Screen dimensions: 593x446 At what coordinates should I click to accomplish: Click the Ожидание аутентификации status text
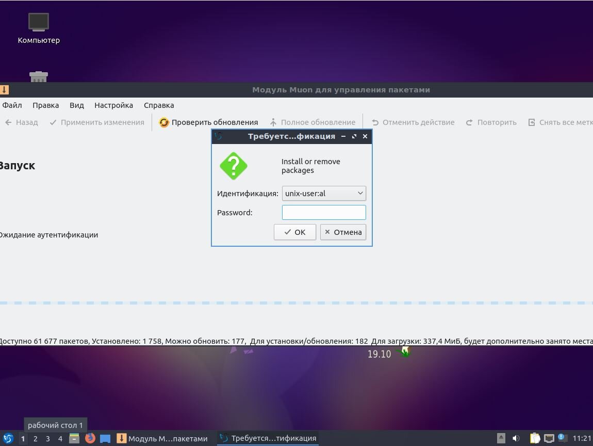pos(48,235)
